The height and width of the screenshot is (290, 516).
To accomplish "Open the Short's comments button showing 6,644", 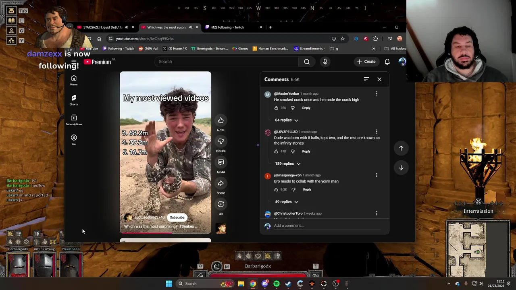I will point(221,162).
